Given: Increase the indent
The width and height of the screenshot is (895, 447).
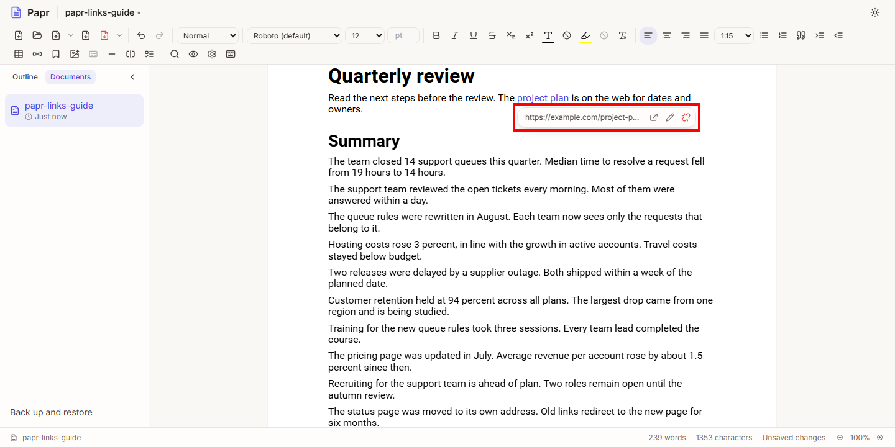Looking at the screenshot, I should click(x=820, y=35).
